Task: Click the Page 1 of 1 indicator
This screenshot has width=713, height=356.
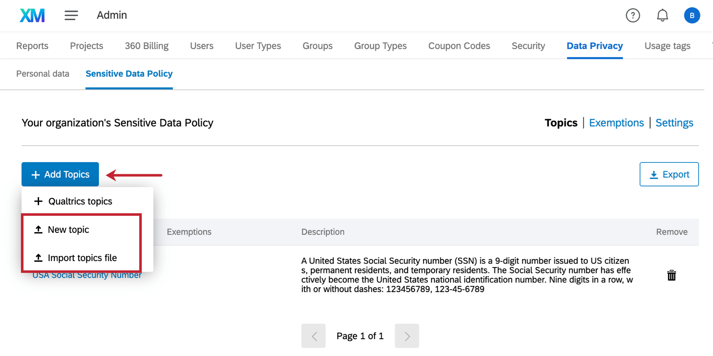Action: point(360,336)
